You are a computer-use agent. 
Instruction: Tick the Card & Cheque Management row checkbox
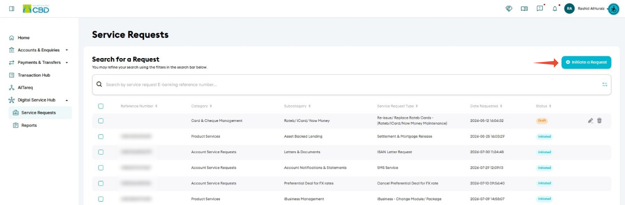click(x=100, y=121)
